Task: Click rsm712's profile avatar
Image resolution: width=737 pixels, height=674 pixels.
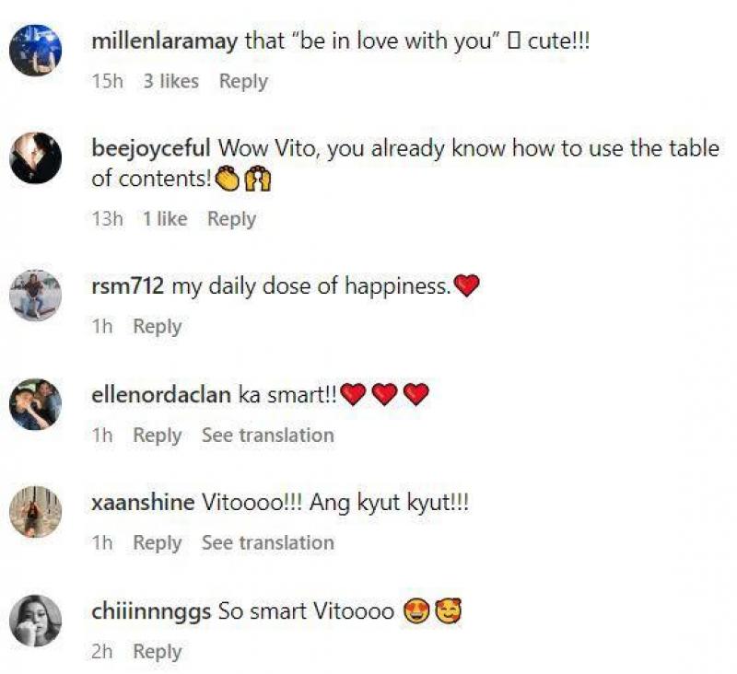Action: [35, 296]
